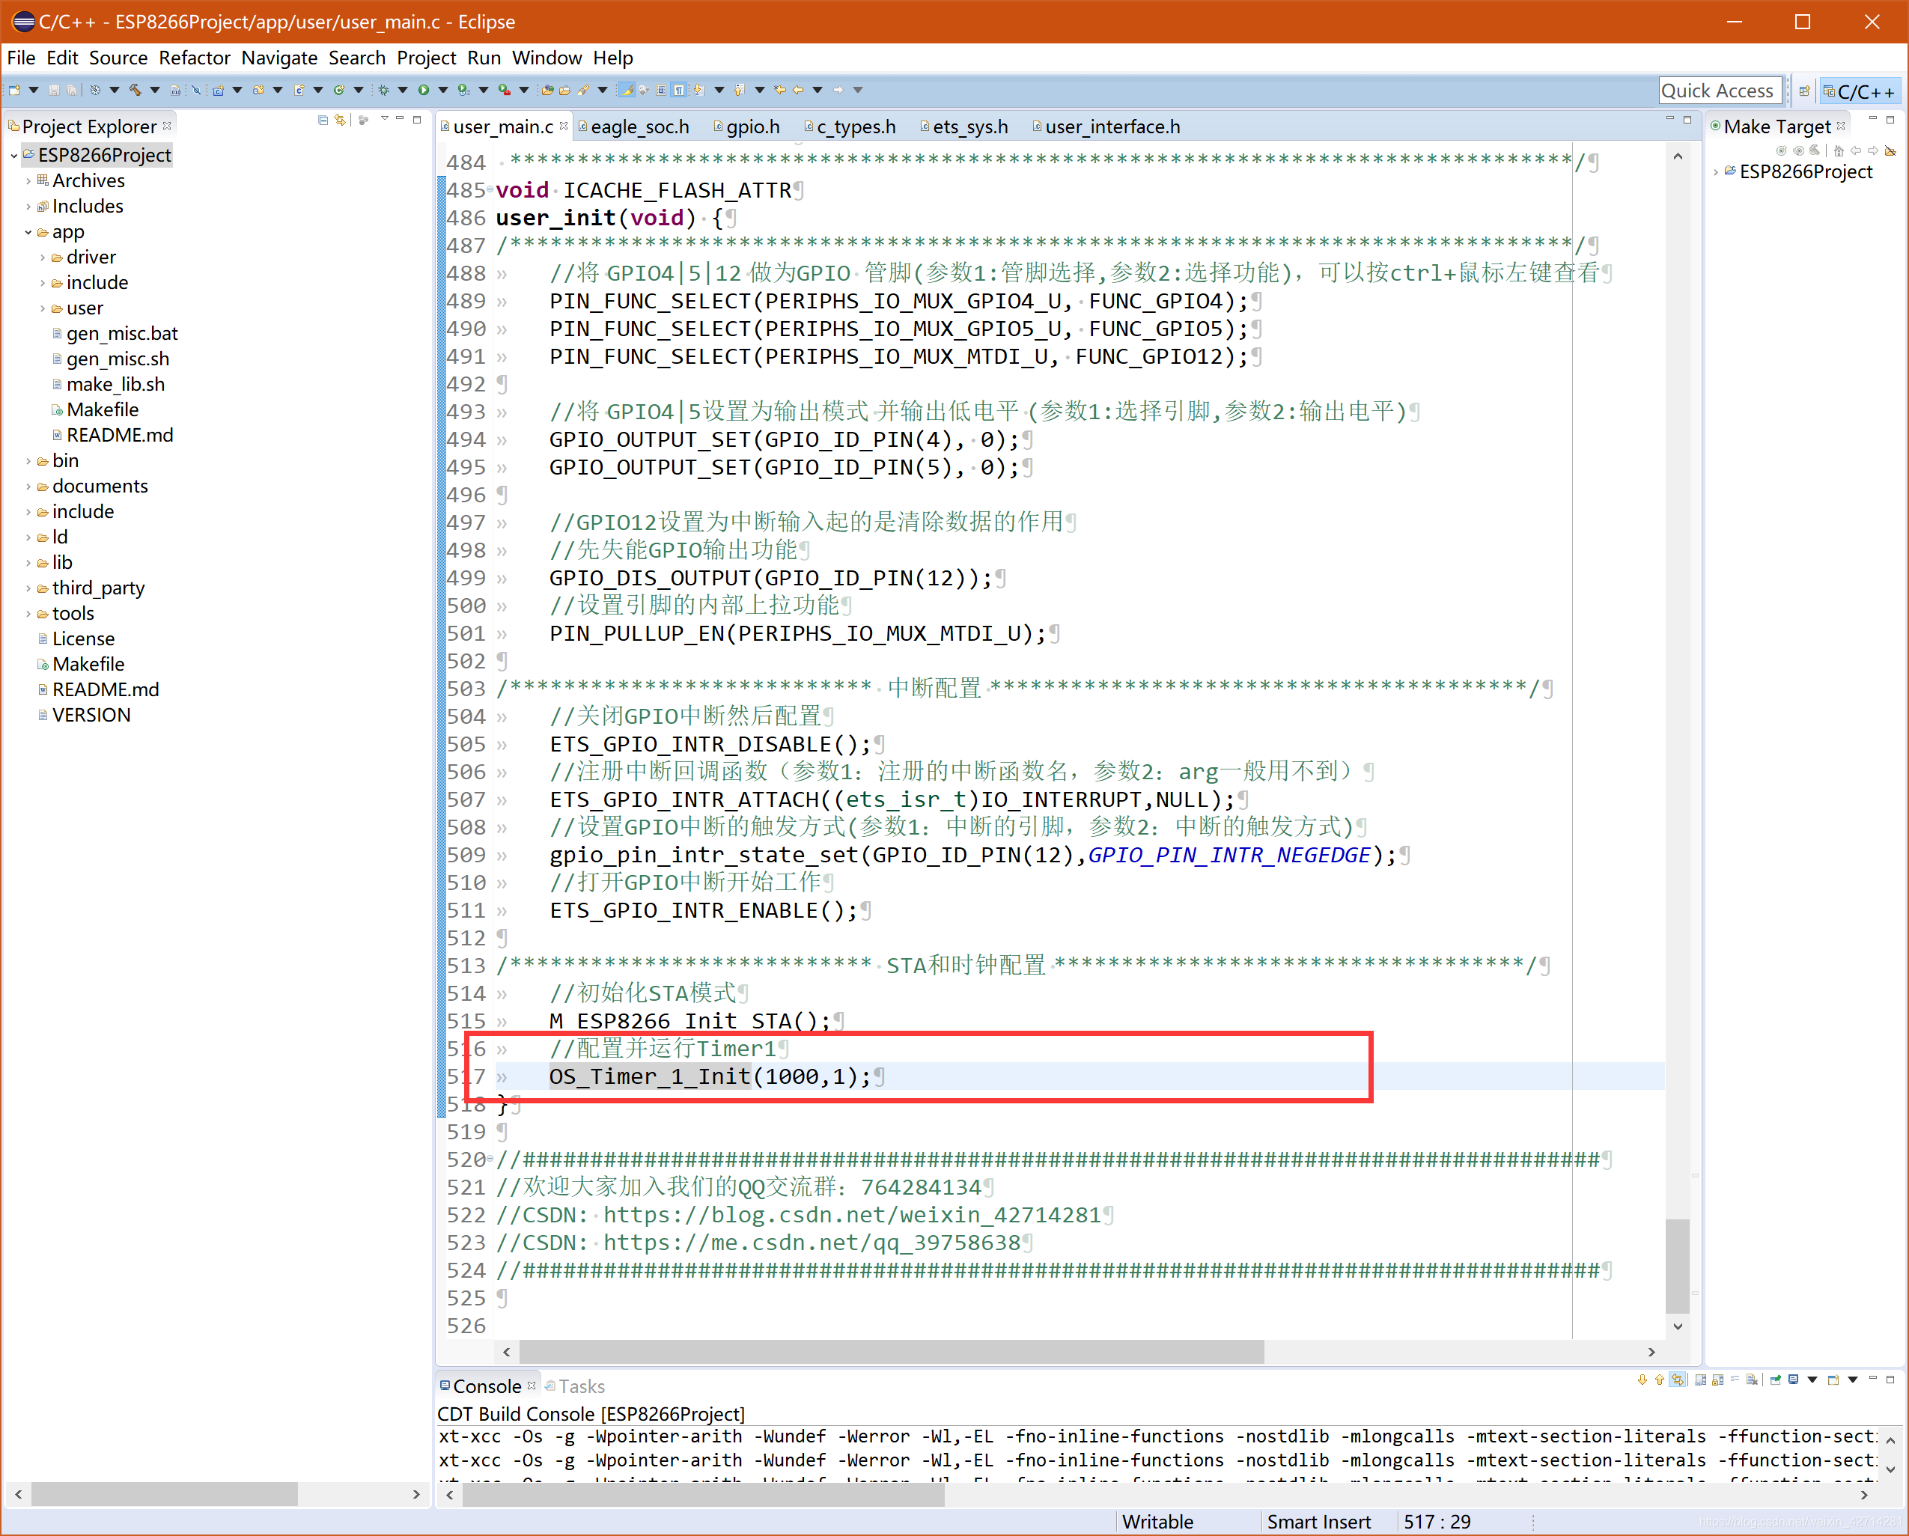Launch a Debug session via the bug icon

tap(383, 91)
